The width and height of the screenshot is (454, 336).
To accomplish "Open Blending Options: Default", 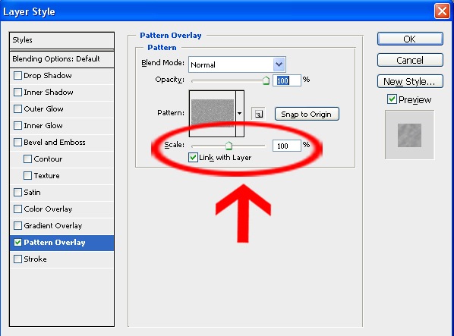I will 61,59.
